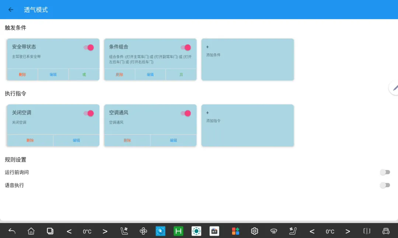Decrease left temperature with left arrow
The width and height of the screenshot is (398, 238).
(69, 231)
